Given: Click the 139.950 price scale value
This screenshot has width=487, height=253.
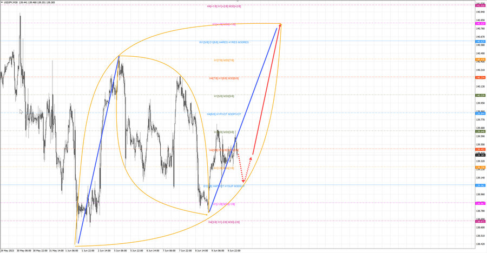Looking at the screenshot, I should pyautogui.click(x=480, y=103).
